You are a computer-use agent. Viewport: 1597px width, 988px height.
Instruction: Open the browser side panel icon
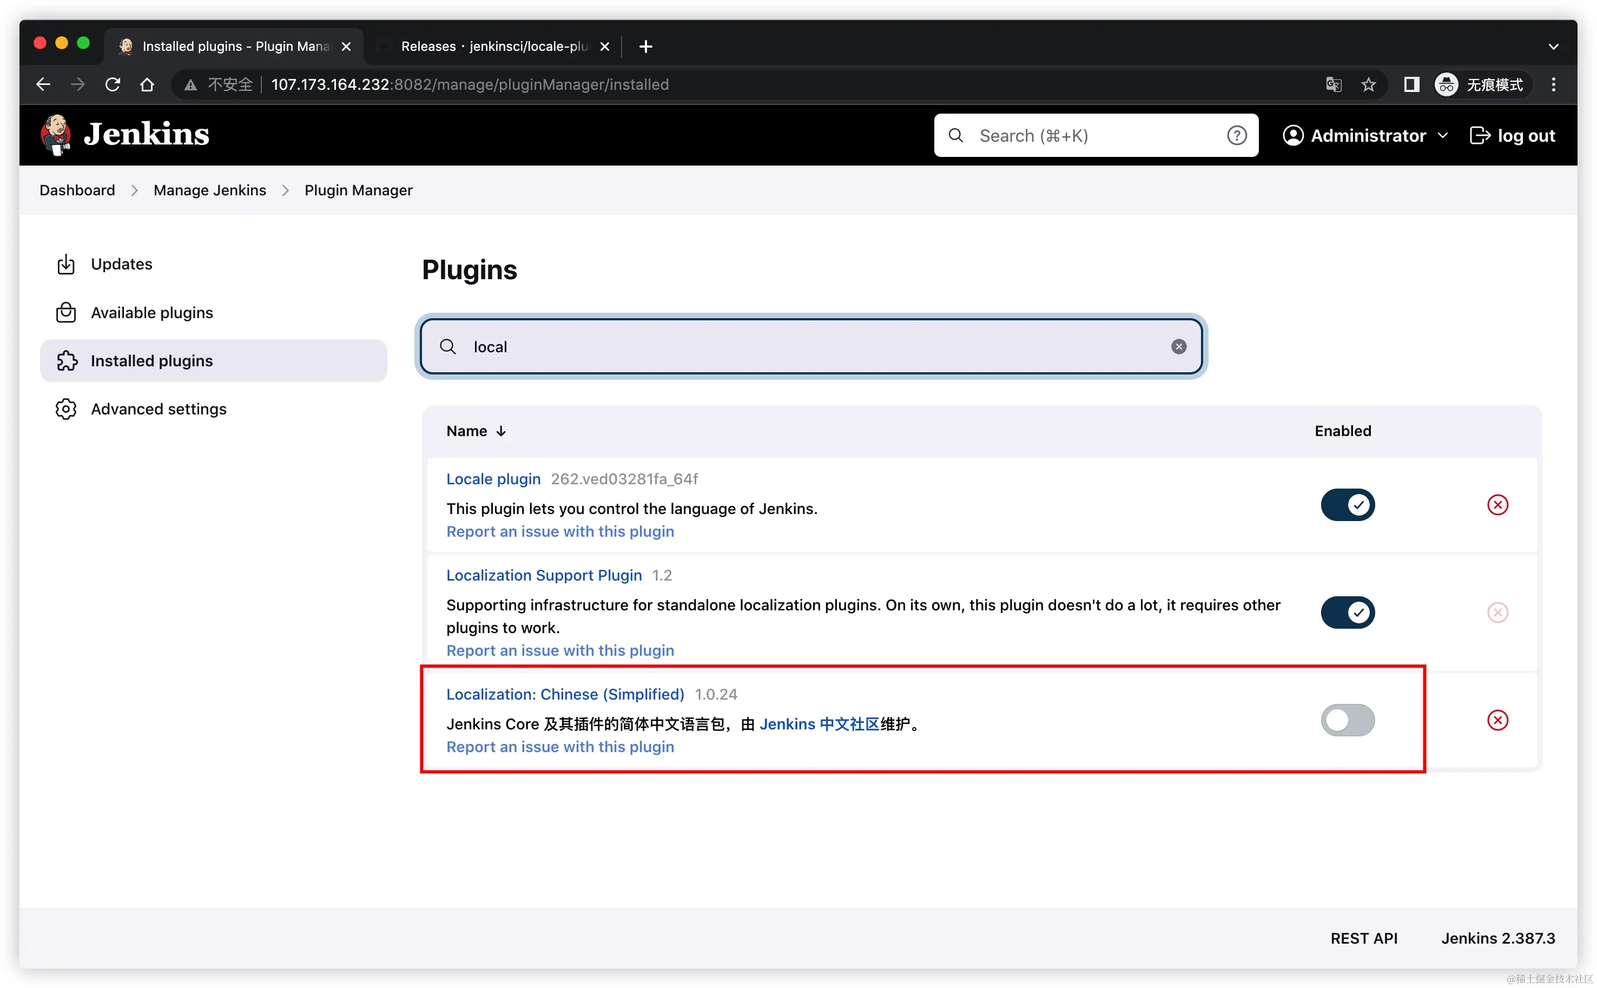(1411, 84)
